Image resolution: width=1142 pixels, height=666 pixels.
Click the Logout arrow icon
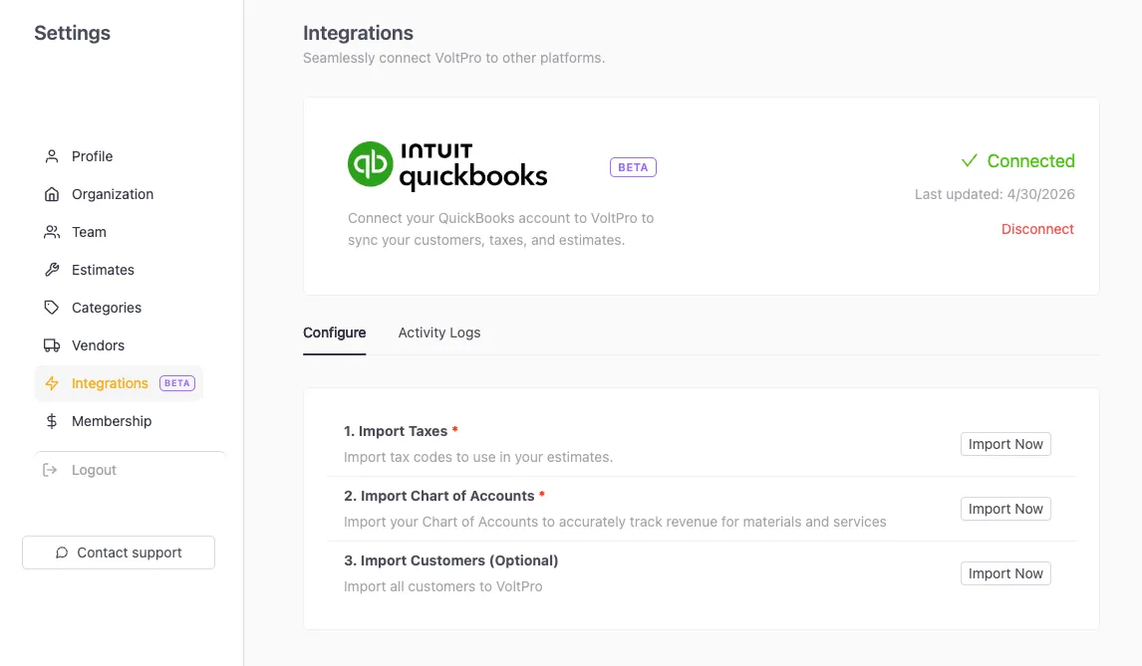pyautogui.click(x=50, y=470)
